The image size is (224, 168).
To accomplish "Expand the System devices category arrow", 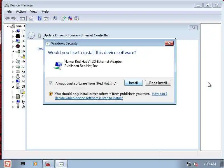I will tap(13, 102).
